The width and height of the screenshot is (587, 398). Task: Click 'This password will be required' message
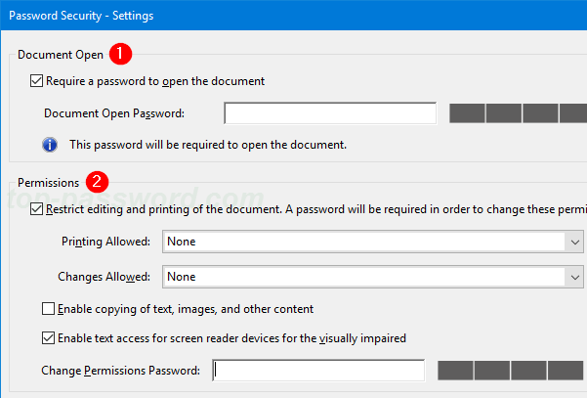pyautogui.click(x=208, y=145)
